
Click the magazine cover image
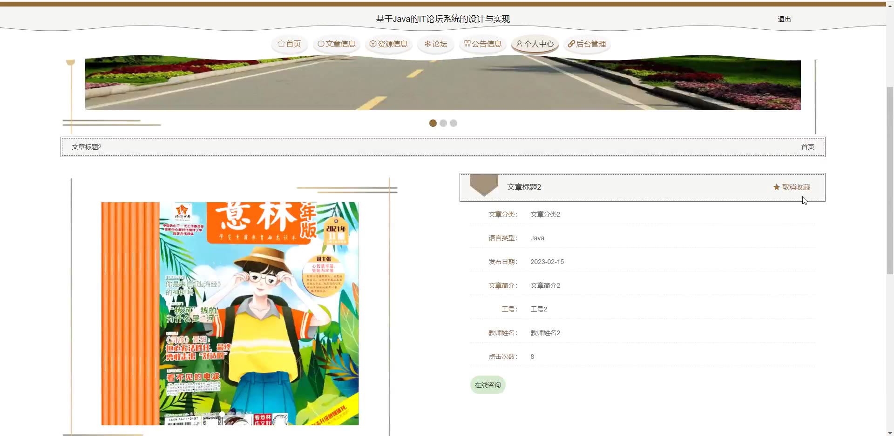coord(230,313)
